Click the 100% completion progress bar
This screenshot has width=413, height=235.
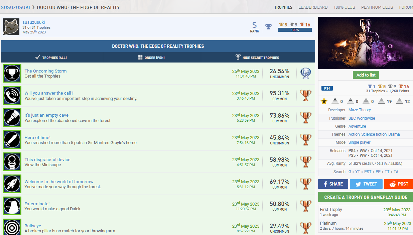[x=295, y=30]
